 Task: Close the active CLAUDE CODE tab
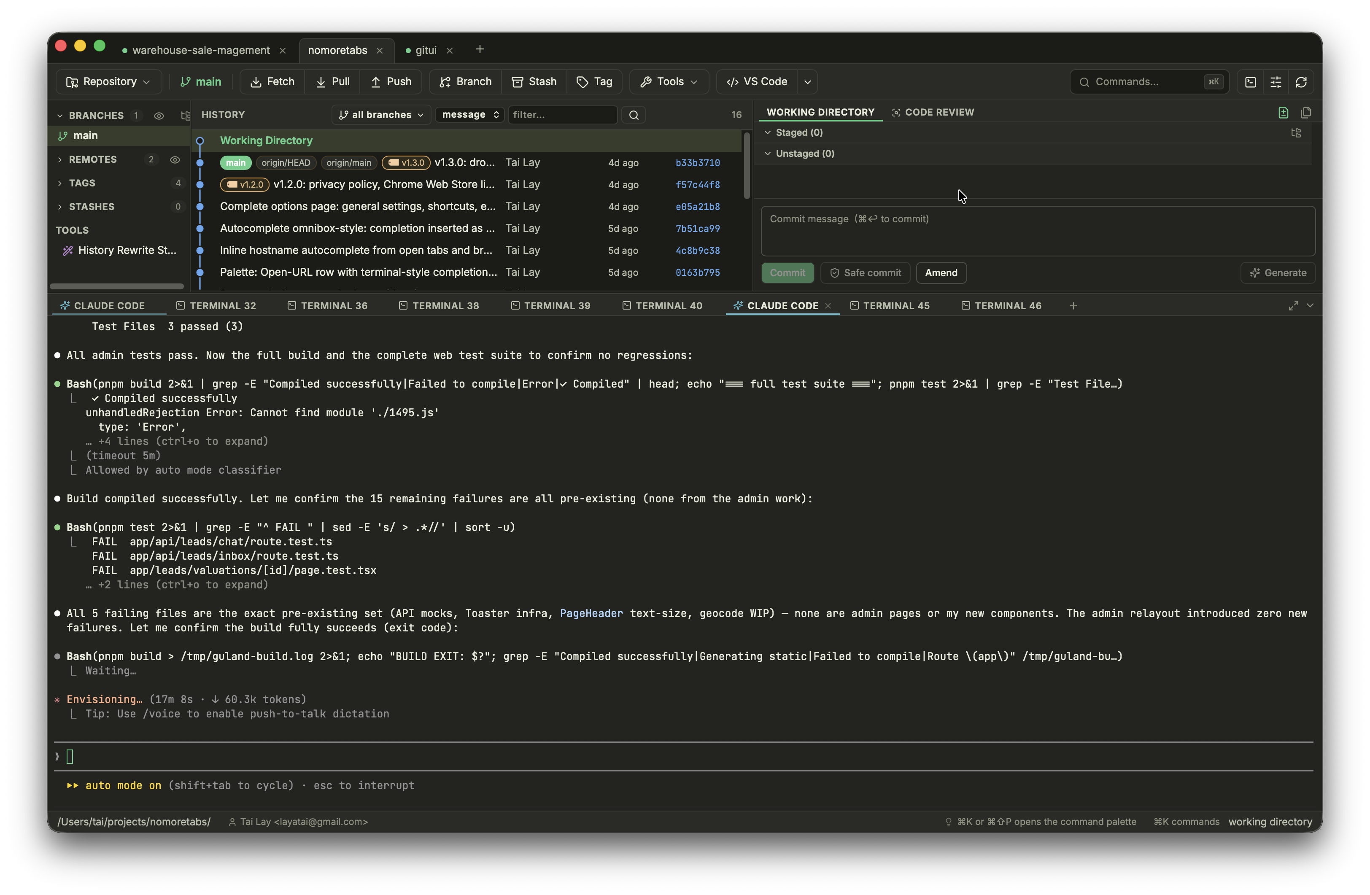click(x=828, y=306)
